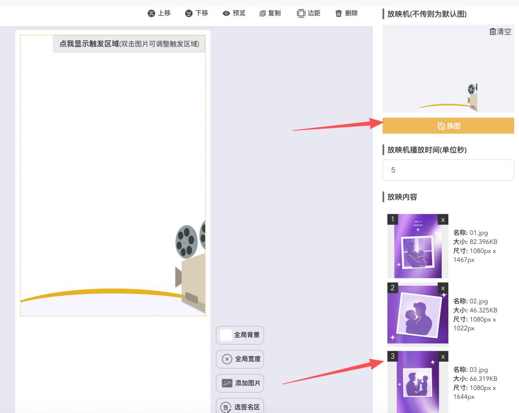The height and width of the screenshot is (413, 519).
Task: Click the 名称: 02.jpg text
Action: tap(470, 301)
